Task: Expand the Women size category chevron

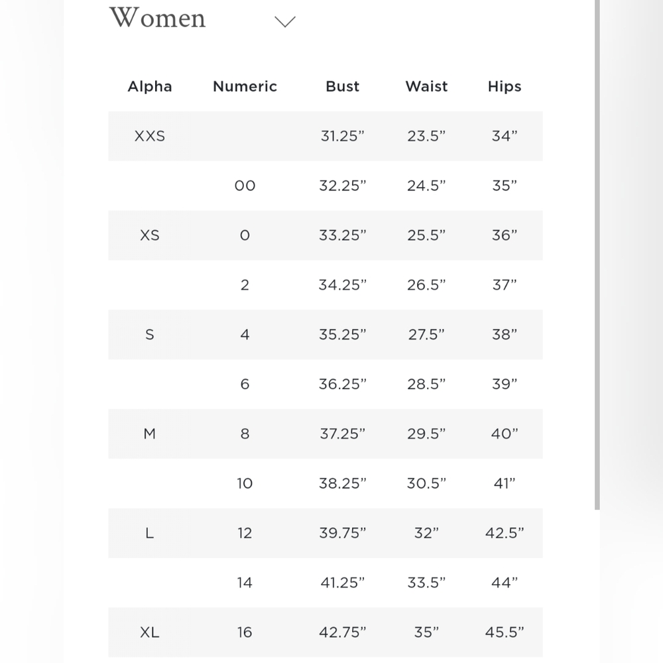Action: click(284, 22)
